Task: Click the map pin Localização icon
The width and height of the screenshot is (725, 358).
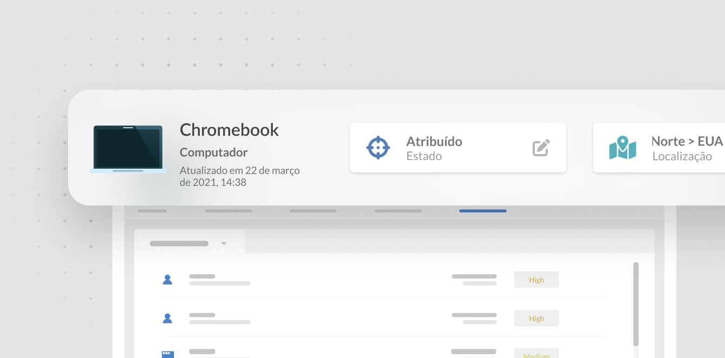Action: click(622, 148)
